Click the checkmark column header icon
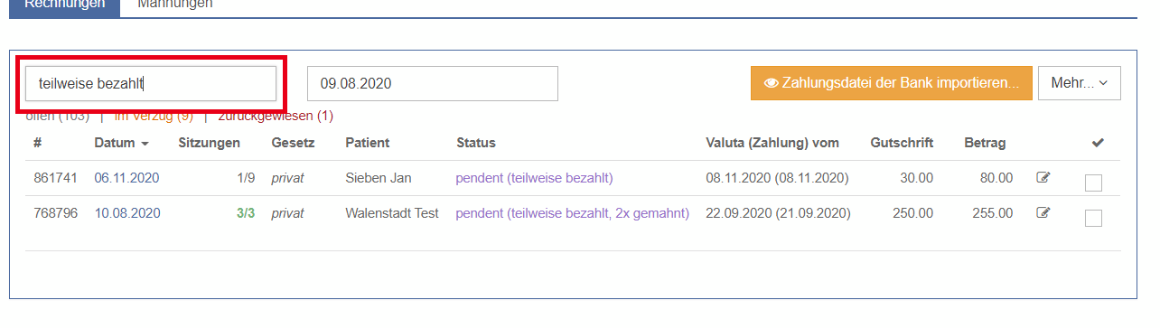1160x328 pixels. coord(1098,143)
